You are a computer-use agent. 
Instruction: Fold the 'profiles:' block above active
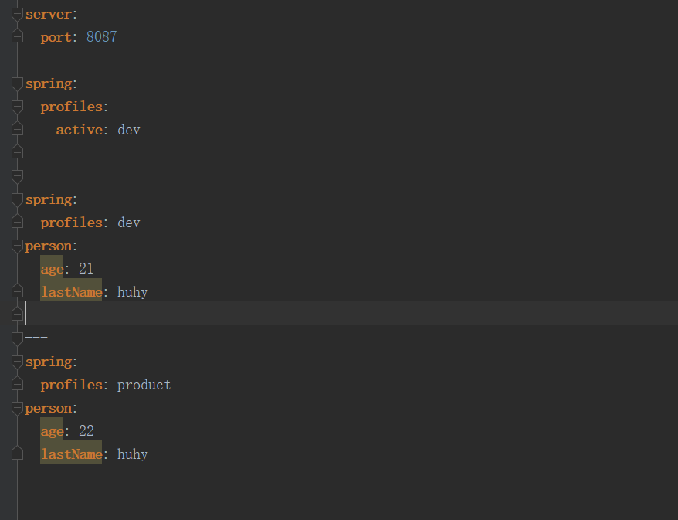[17, 107]
